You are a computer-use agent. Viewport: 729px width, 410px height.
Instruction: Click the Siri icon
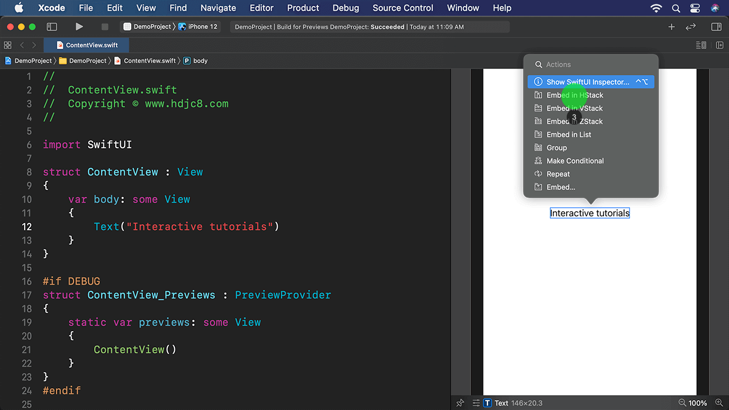click(715, 8)
